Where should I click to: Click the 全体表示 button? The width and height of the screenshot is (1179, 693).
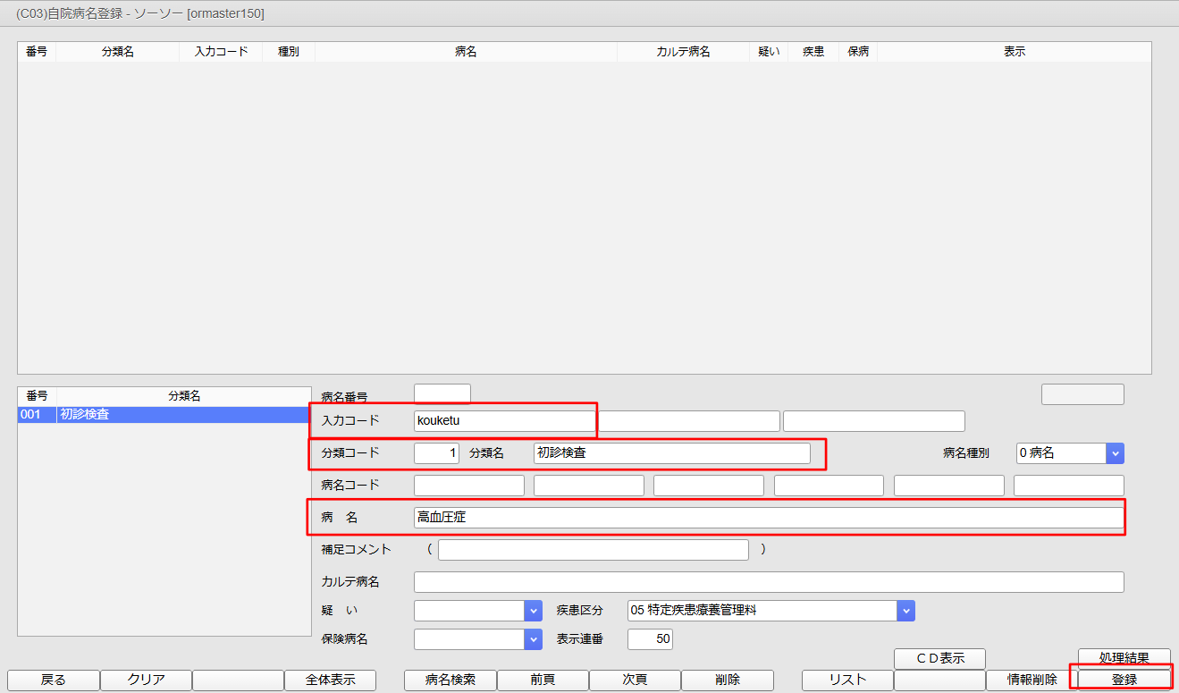[x=330, y=680]
